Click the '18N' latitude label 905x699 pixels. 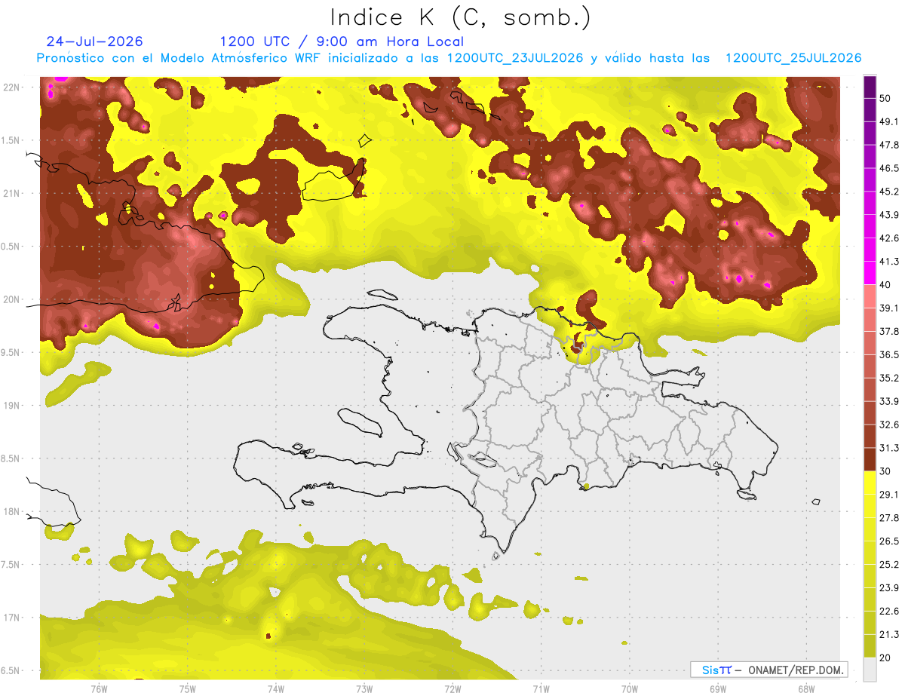point(13,511)
